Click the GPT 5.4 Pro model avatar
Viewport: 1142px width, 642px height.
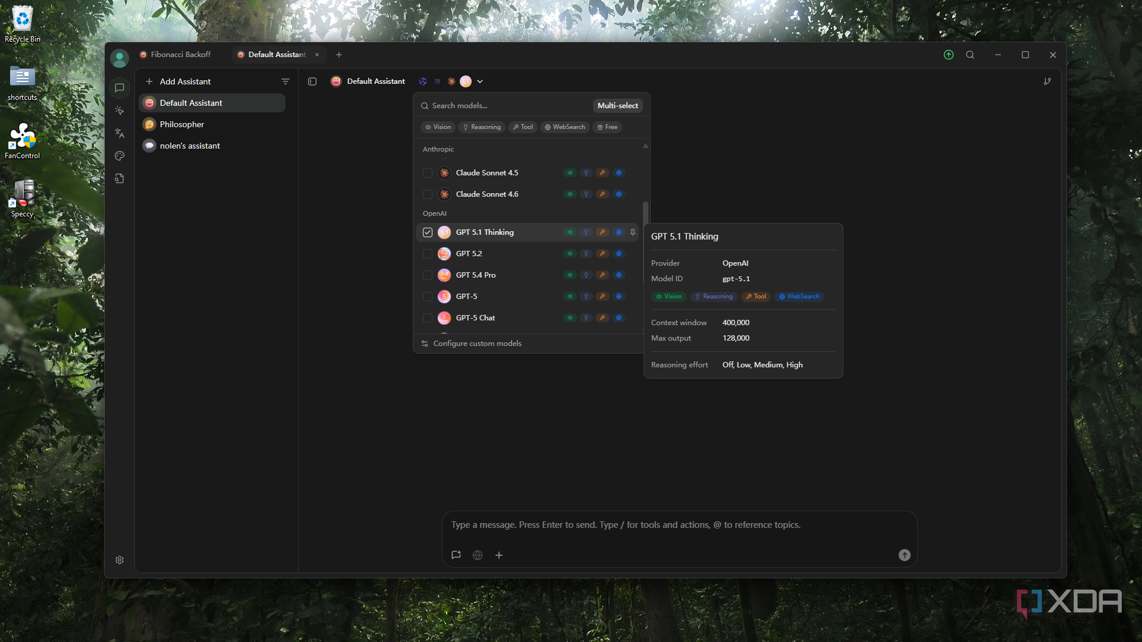pos(444,275)
